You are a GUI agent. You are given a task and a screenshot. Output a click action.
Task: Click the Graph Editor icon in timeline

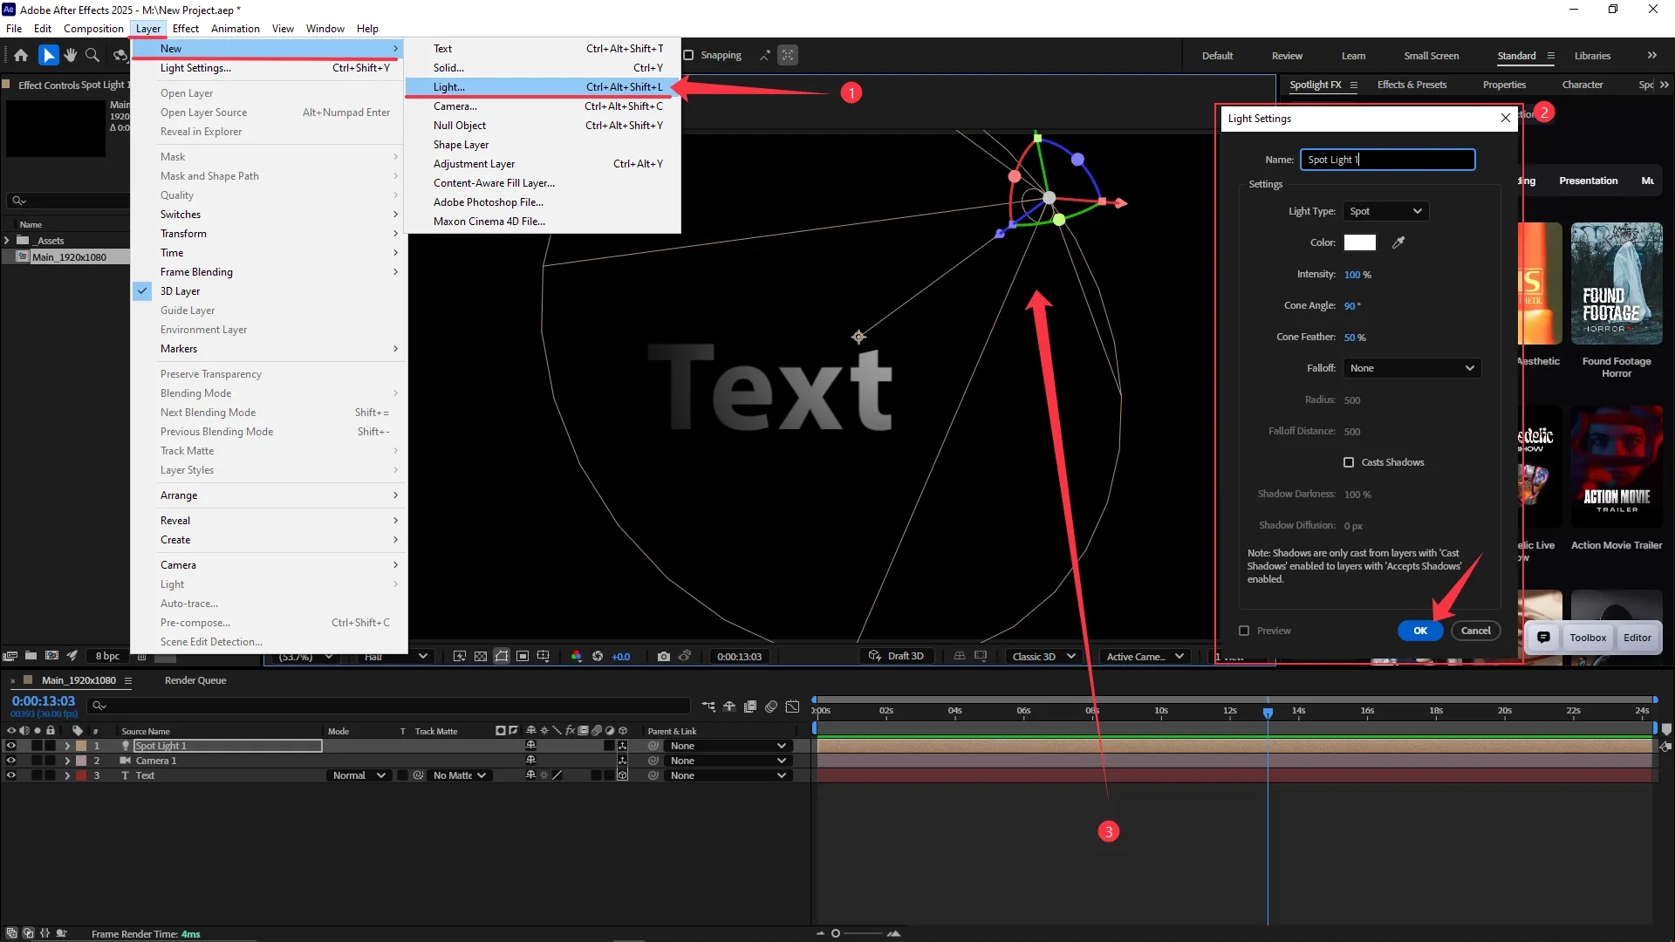coord(792,706)
